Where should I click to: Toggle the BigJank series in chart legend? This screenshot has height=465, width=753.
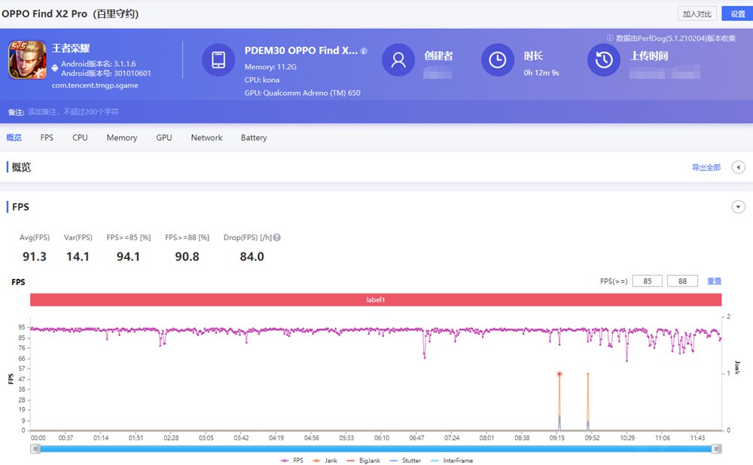pos(363,460)
